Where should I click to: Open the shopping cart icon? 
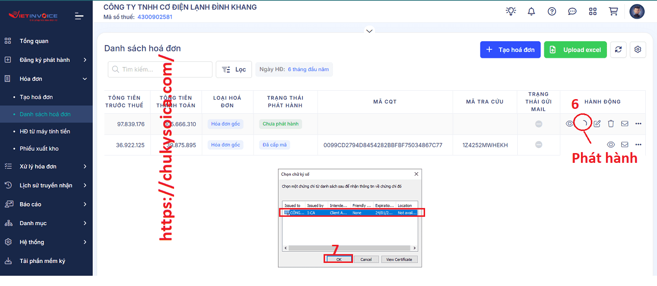click(613, 11)
